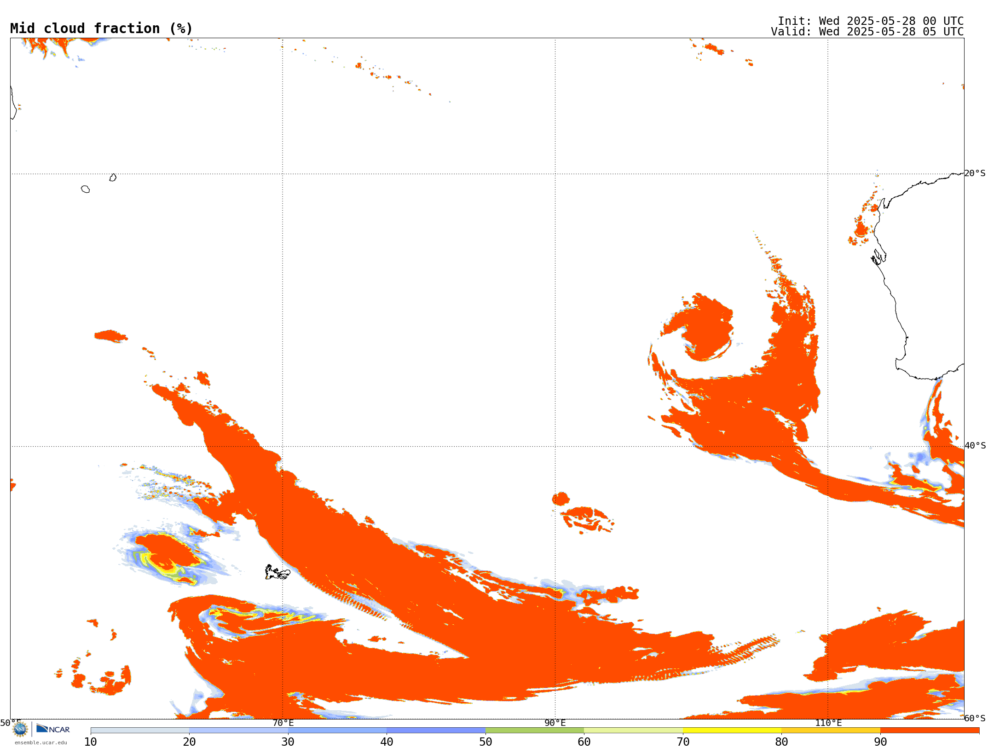Viewport: 994px width, 748px height.
Task: Click the pale yellow-green 60–70 colorbar segment
Action: pyautogui.click(x=634, y=731)
